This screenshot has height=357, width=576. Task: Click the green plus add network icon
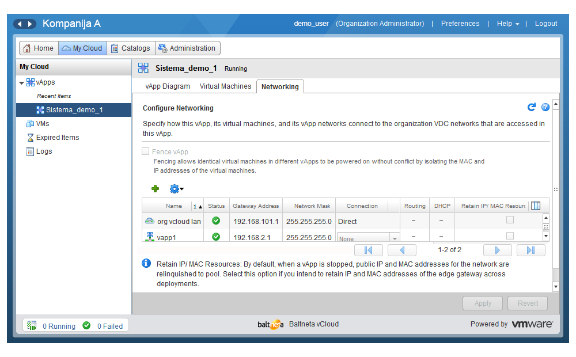155,188
